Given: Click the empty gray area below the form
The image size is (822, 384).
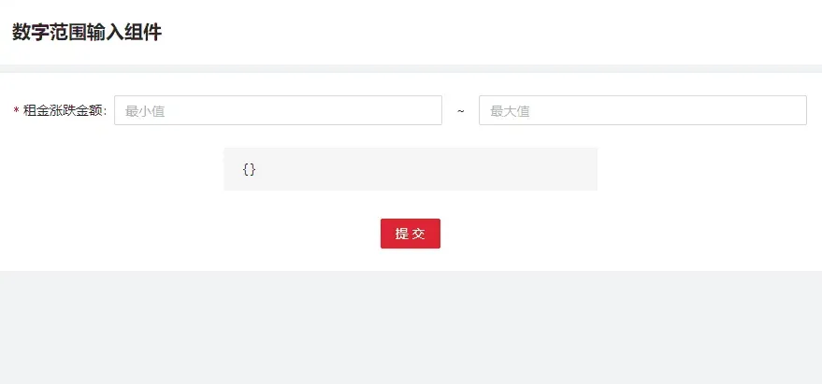Looking at the screenshot, I should pyautogui.click(x=411, y=327).
